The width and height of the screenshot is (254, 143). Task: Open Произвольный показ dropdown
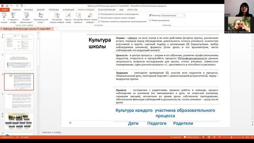tap(40, 18)
